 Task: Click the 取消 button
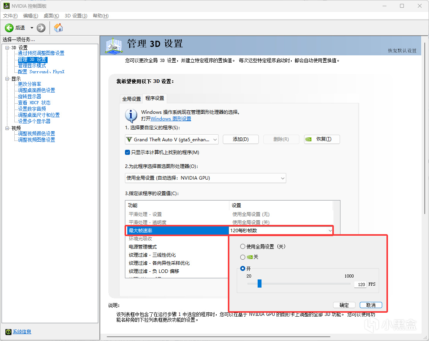pyautogui.click(x=371, y=305)
